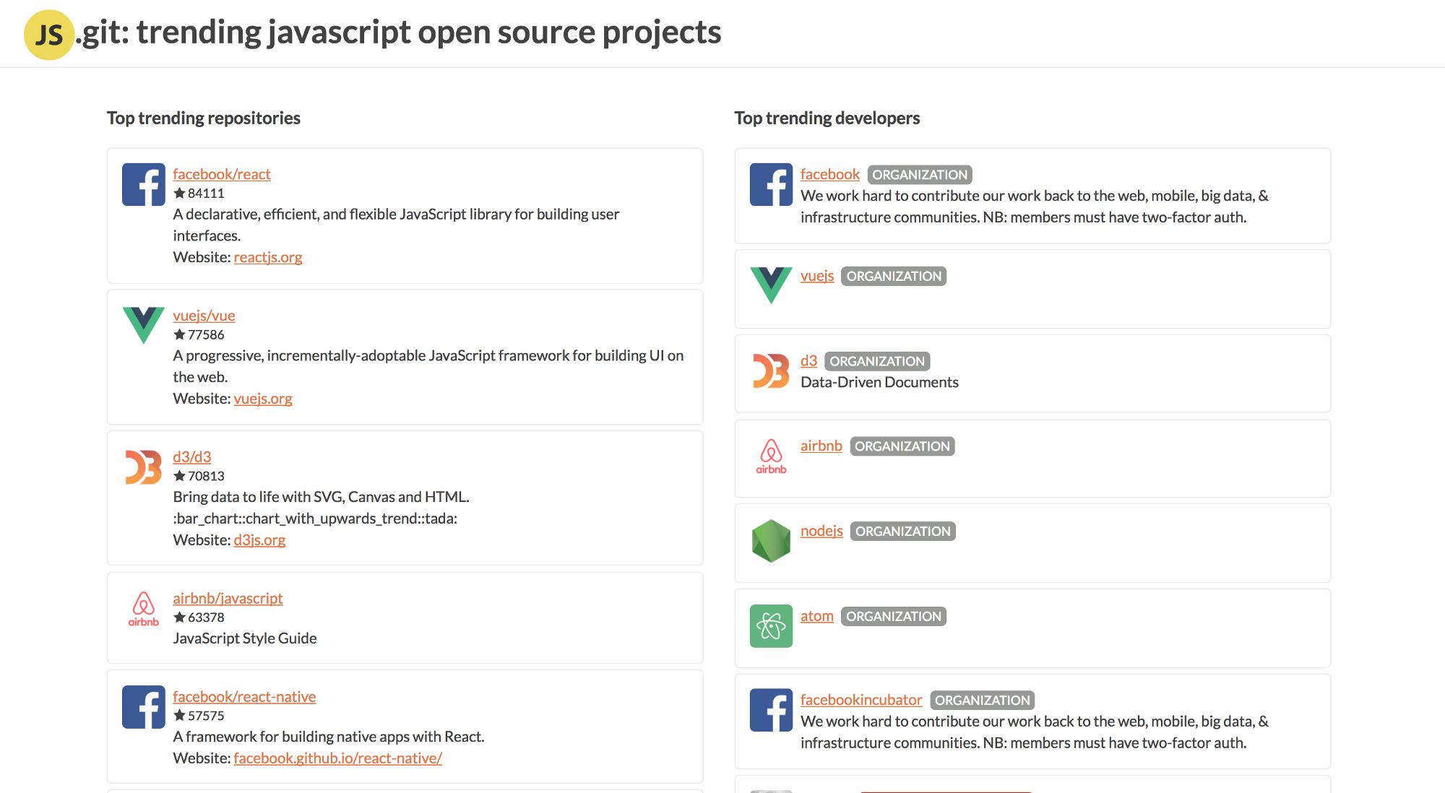Click the ORGANIZATION badge next to nodejs
This screenshot has width=1445, height=793.
click(x=903, y=532)
